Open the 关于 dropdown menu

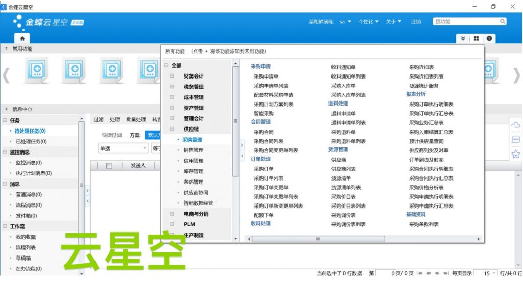click(394, 22)
